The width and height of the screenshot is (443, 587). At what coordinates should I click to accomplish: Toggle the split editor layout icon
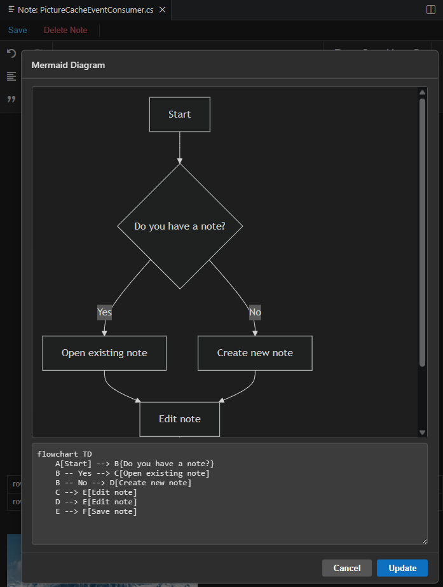click(431, 10)
